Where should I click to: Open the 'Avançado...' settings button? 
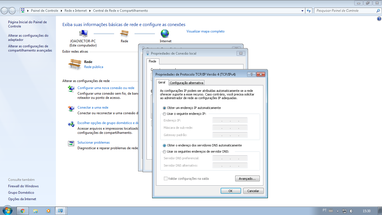pos(247,178)
